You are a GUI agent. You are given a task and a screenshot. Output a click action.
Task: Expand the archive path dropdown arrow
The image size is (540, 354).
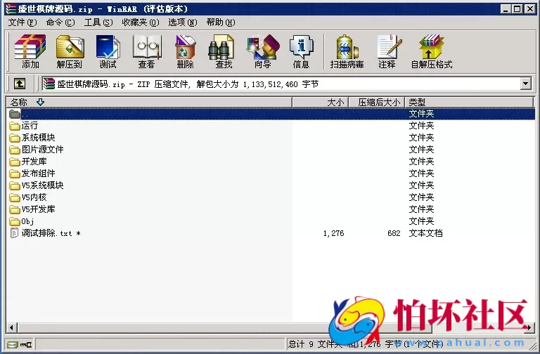525,84
